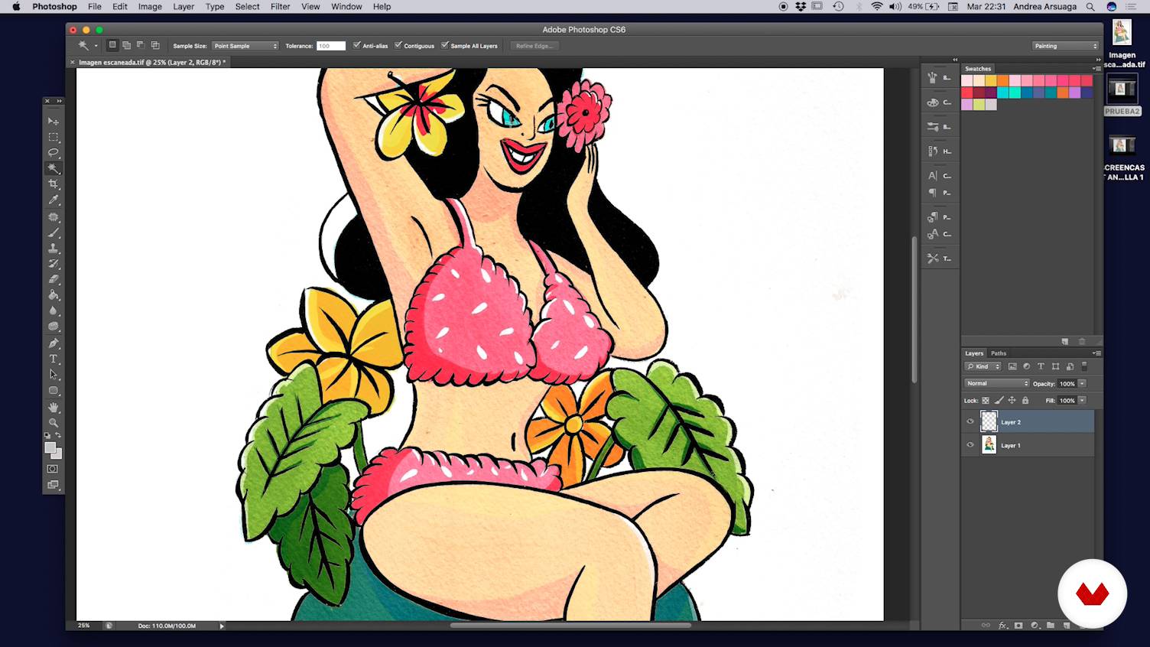Screen dimensions: 1150x647
Task: Toggle lock position icon
Action: (1012, 400)
